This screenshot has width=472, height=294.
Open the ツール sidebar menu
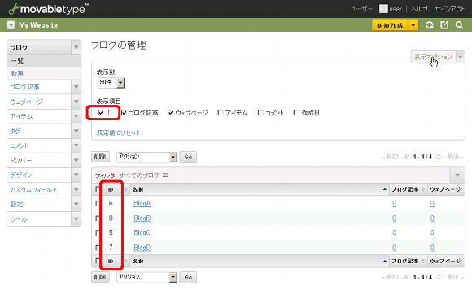(x=39, y=219)
